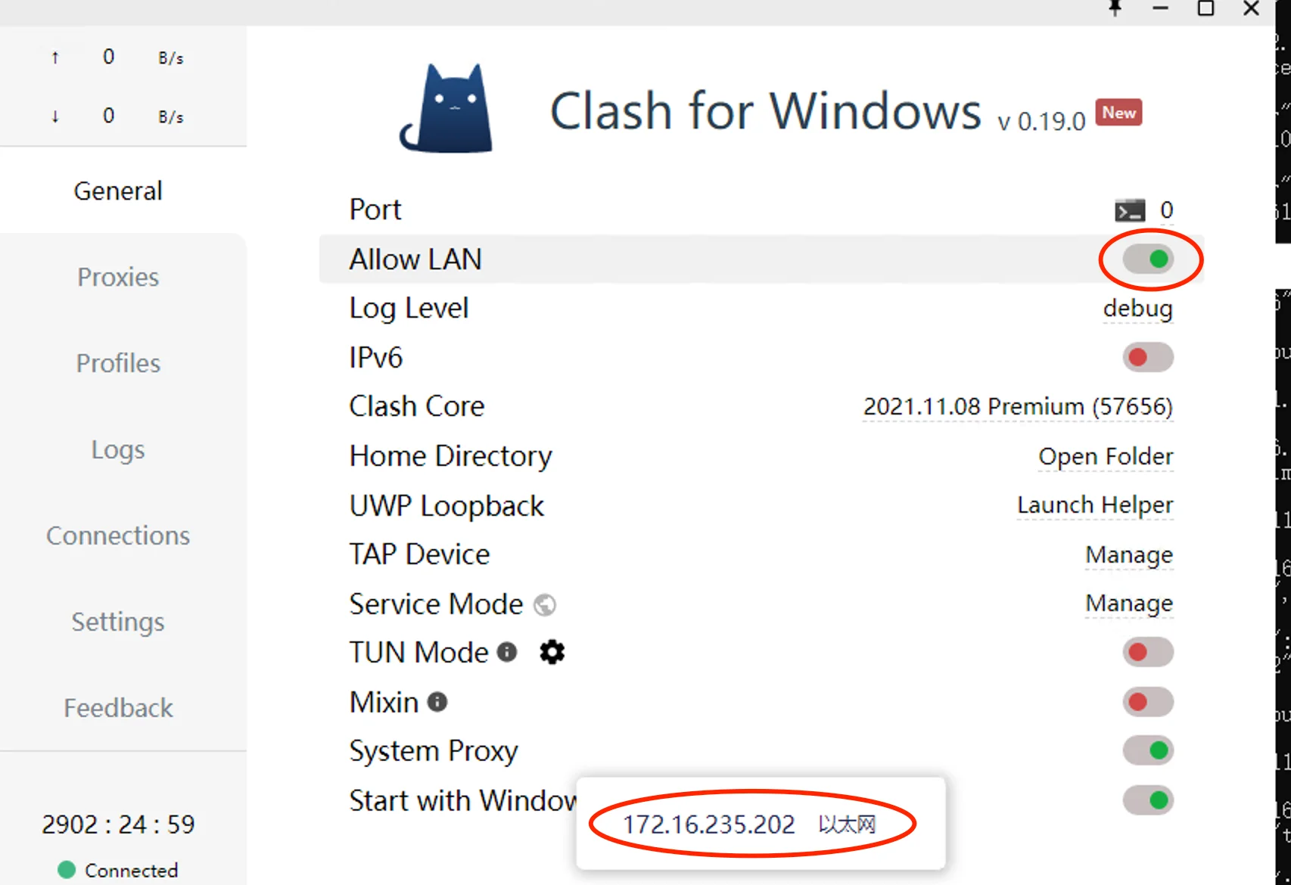Click the red New version badge
1291x885 pixels.
click(1118, 113)
